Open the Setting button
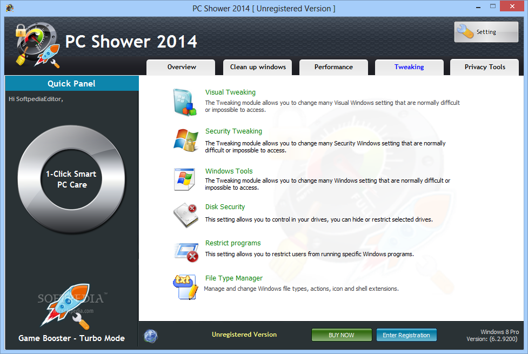Image resolution: width=528 pixels, height=354 pixels. pyautogui.click(x=486, y=32)
